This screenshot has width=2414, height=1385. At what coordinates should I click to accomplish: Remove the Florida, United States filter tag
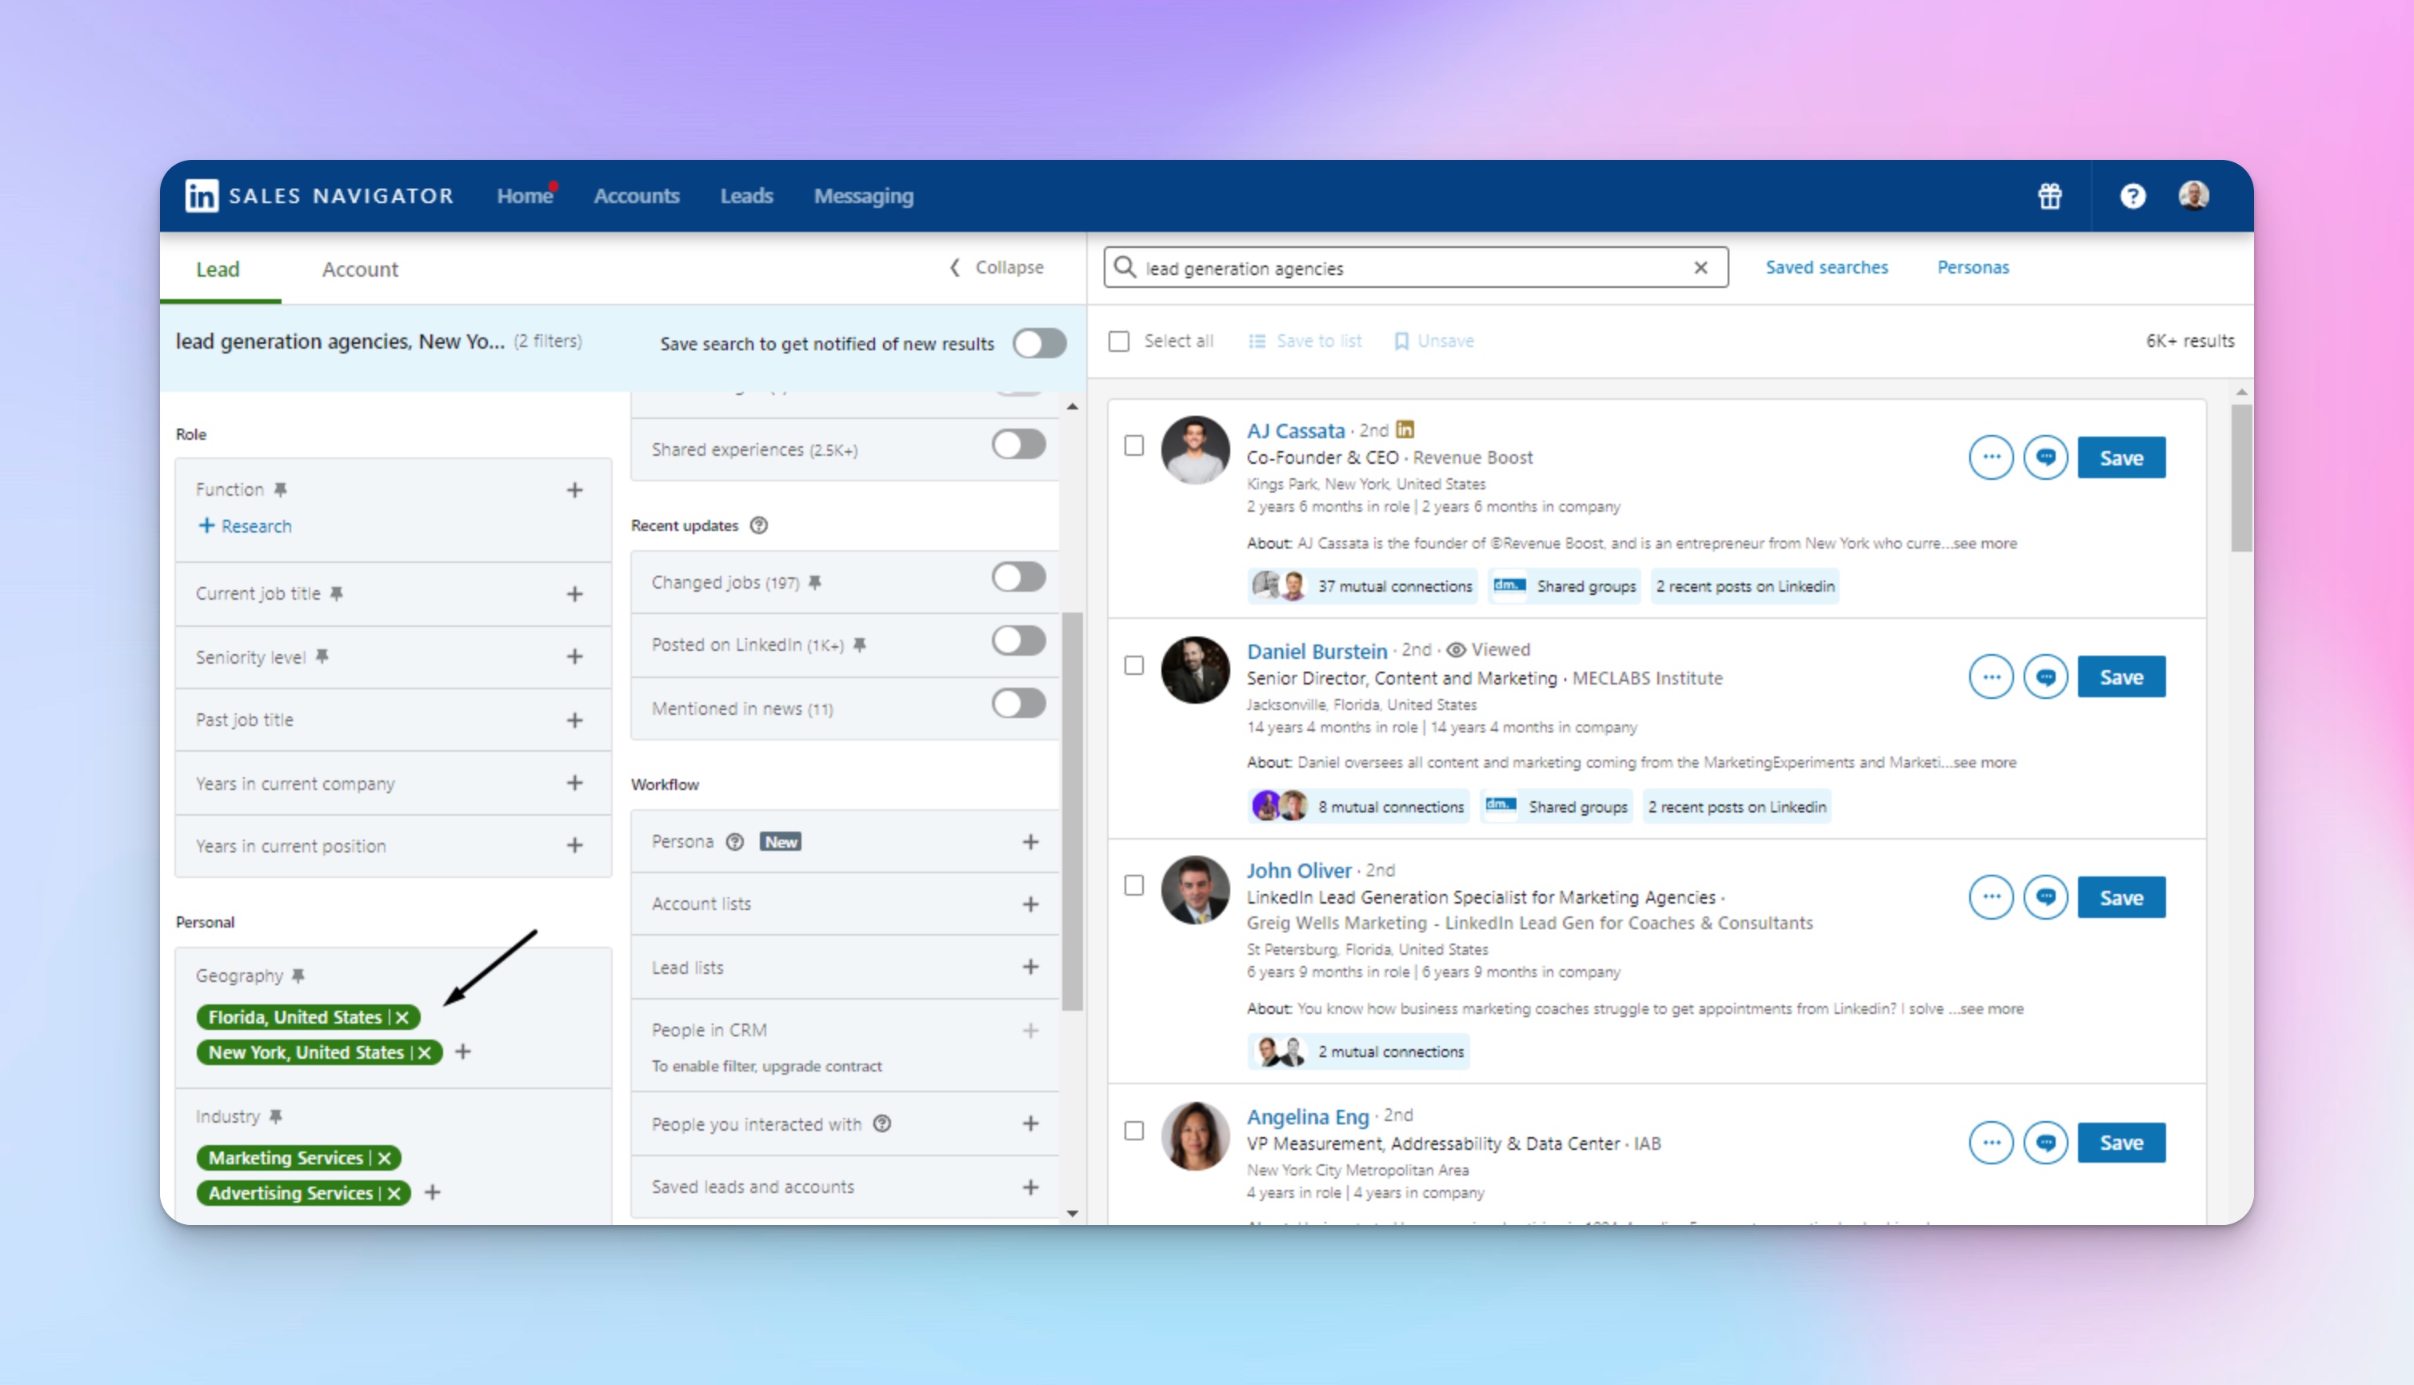click(402, 1017)
